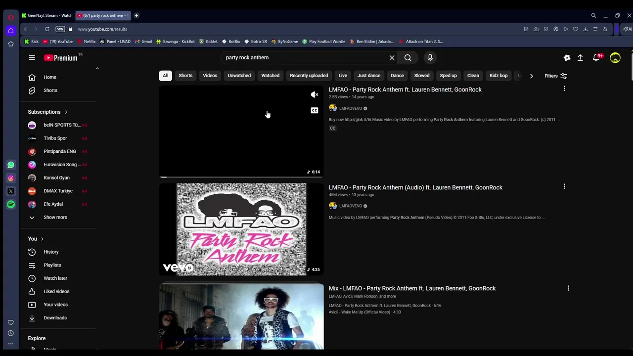Click the Opera logo menu
This screenshot has height=356, width=633.
(x=10, y=17)
